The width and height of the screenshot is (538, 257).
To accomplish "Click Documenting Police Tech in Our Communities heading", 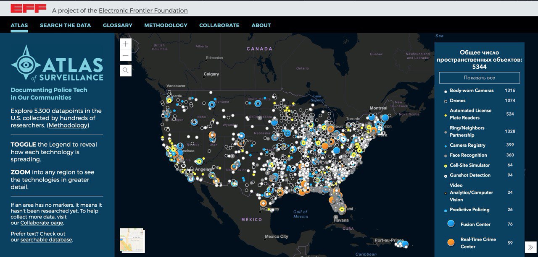I will tap(49, 93).
